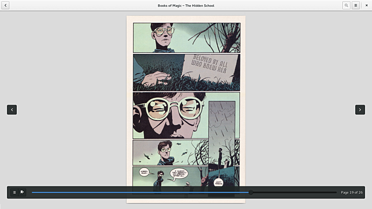Go back to the library with back arrow
Screen dimensions: 372x209
(5, 5)
